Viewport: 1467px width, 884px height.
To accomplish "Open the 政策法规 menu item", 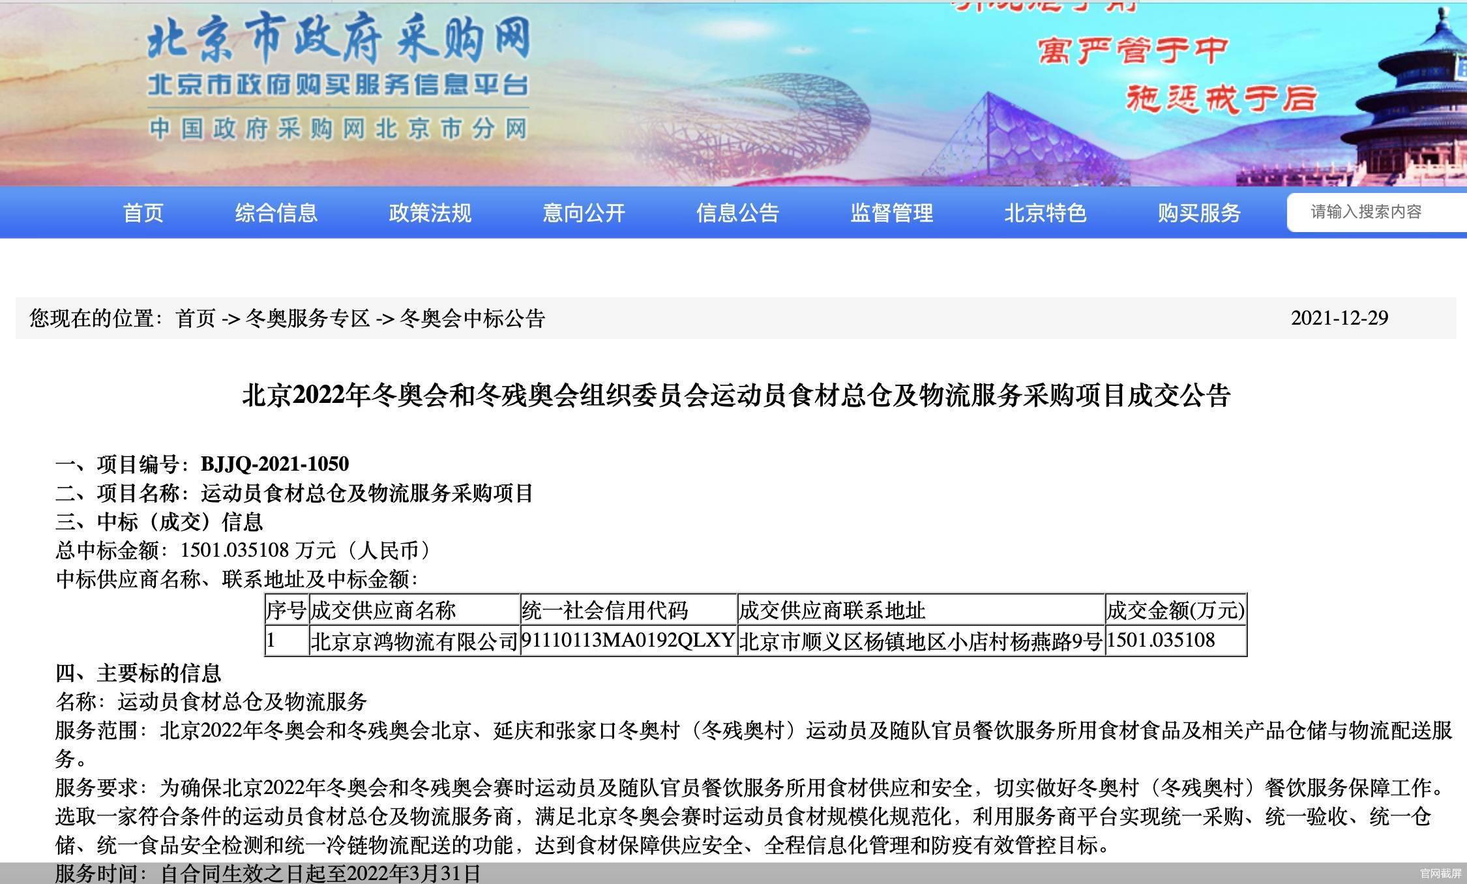I will point(430,213).
